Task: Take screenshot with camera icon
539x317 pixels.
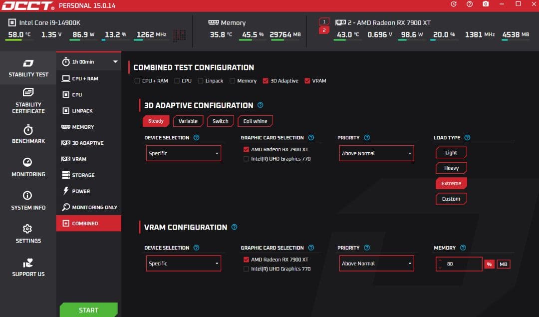Action: point(486,4)
